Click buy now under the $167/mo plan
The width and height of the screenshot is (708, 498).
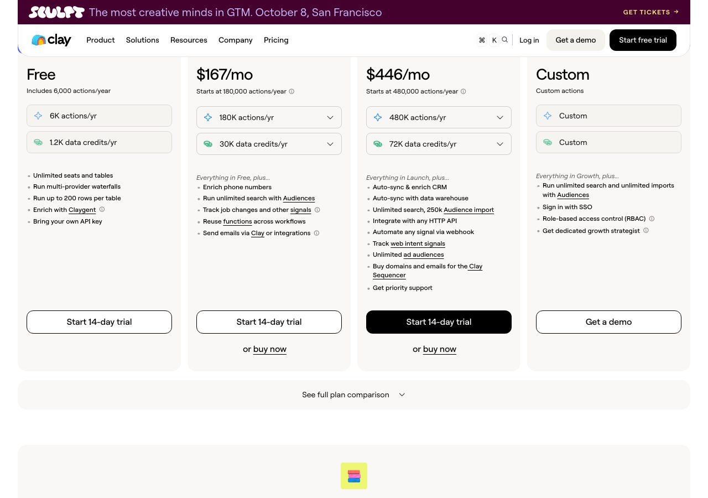(x=270, y=349)
